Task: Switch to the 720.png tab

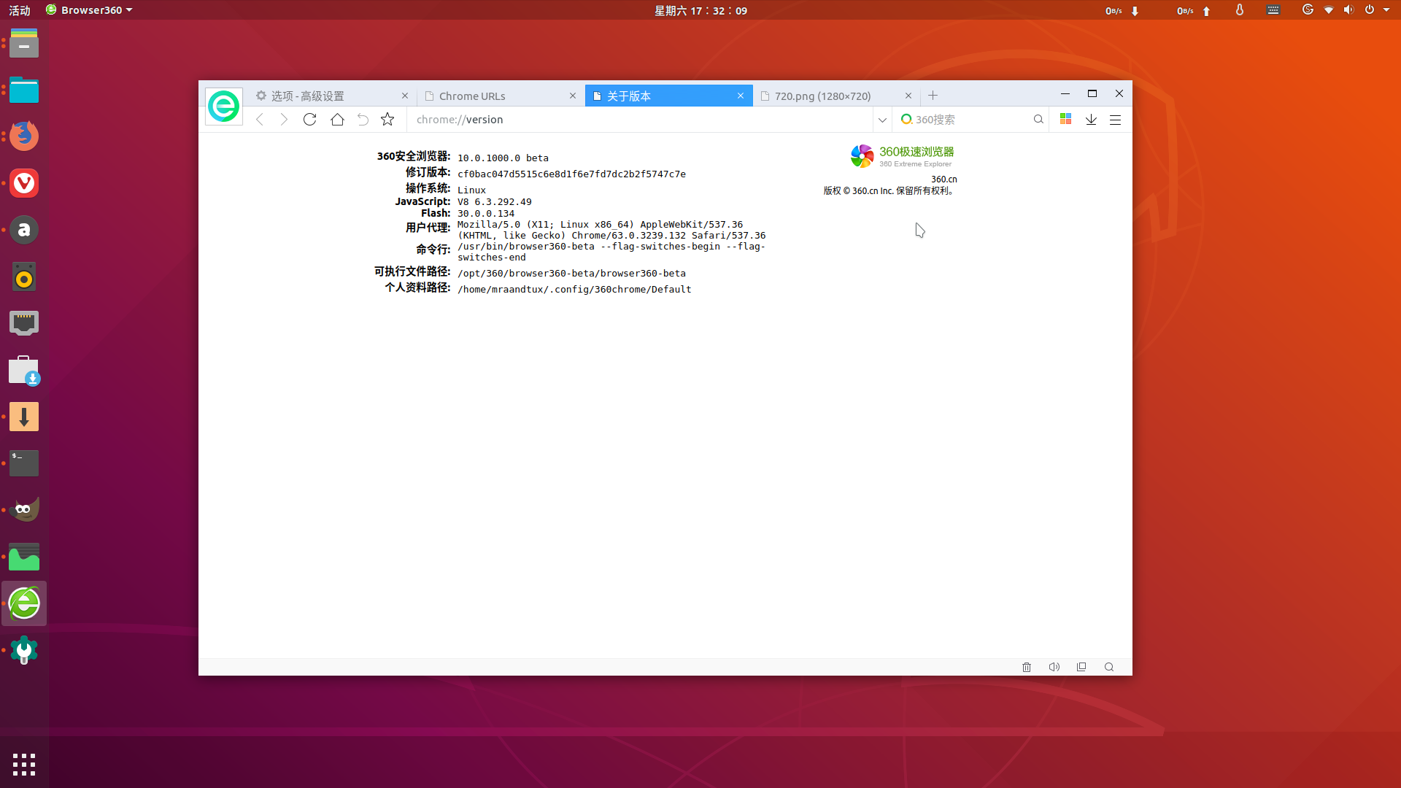Action: [836, 96]
